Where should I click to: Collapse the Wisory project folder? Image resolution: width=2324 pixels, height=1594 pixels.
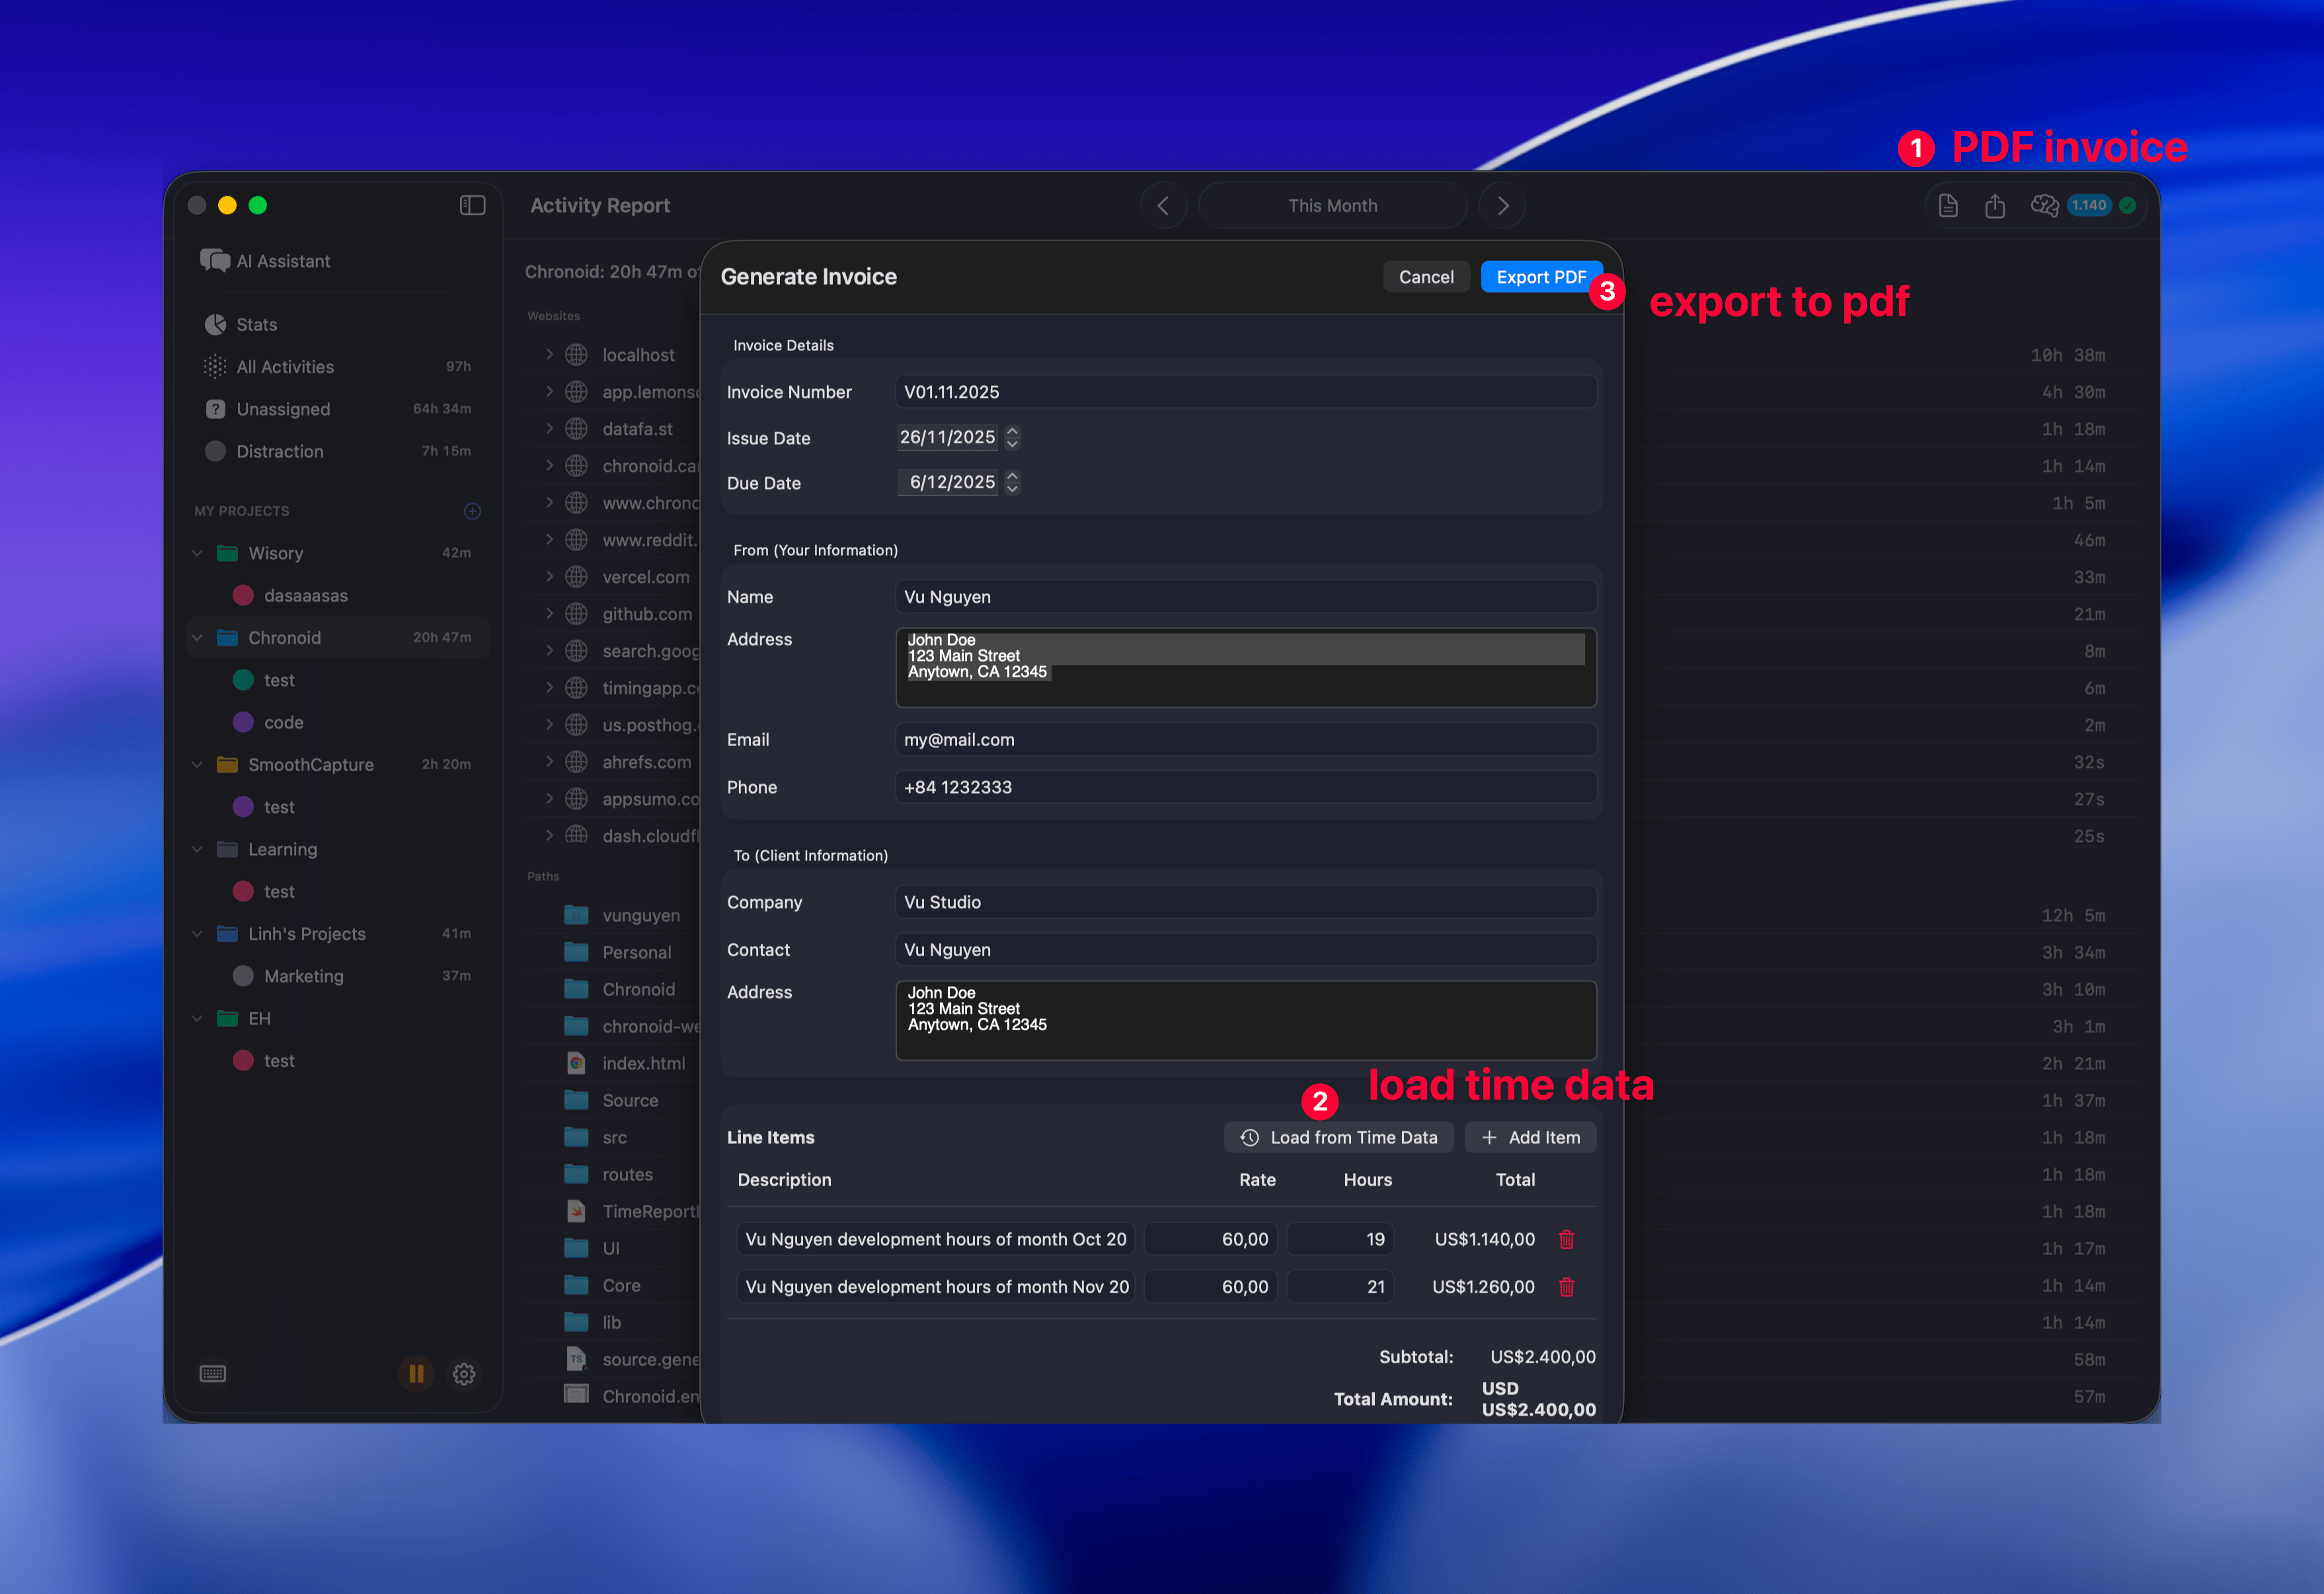[198, 553]
